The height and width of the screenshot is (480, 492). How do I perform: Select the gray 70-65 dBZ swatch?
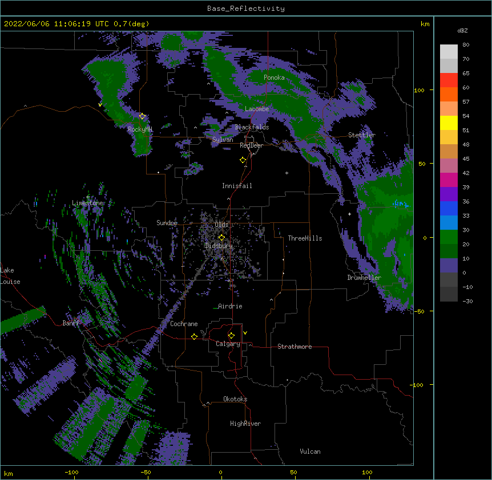click(x=449, y=66)
